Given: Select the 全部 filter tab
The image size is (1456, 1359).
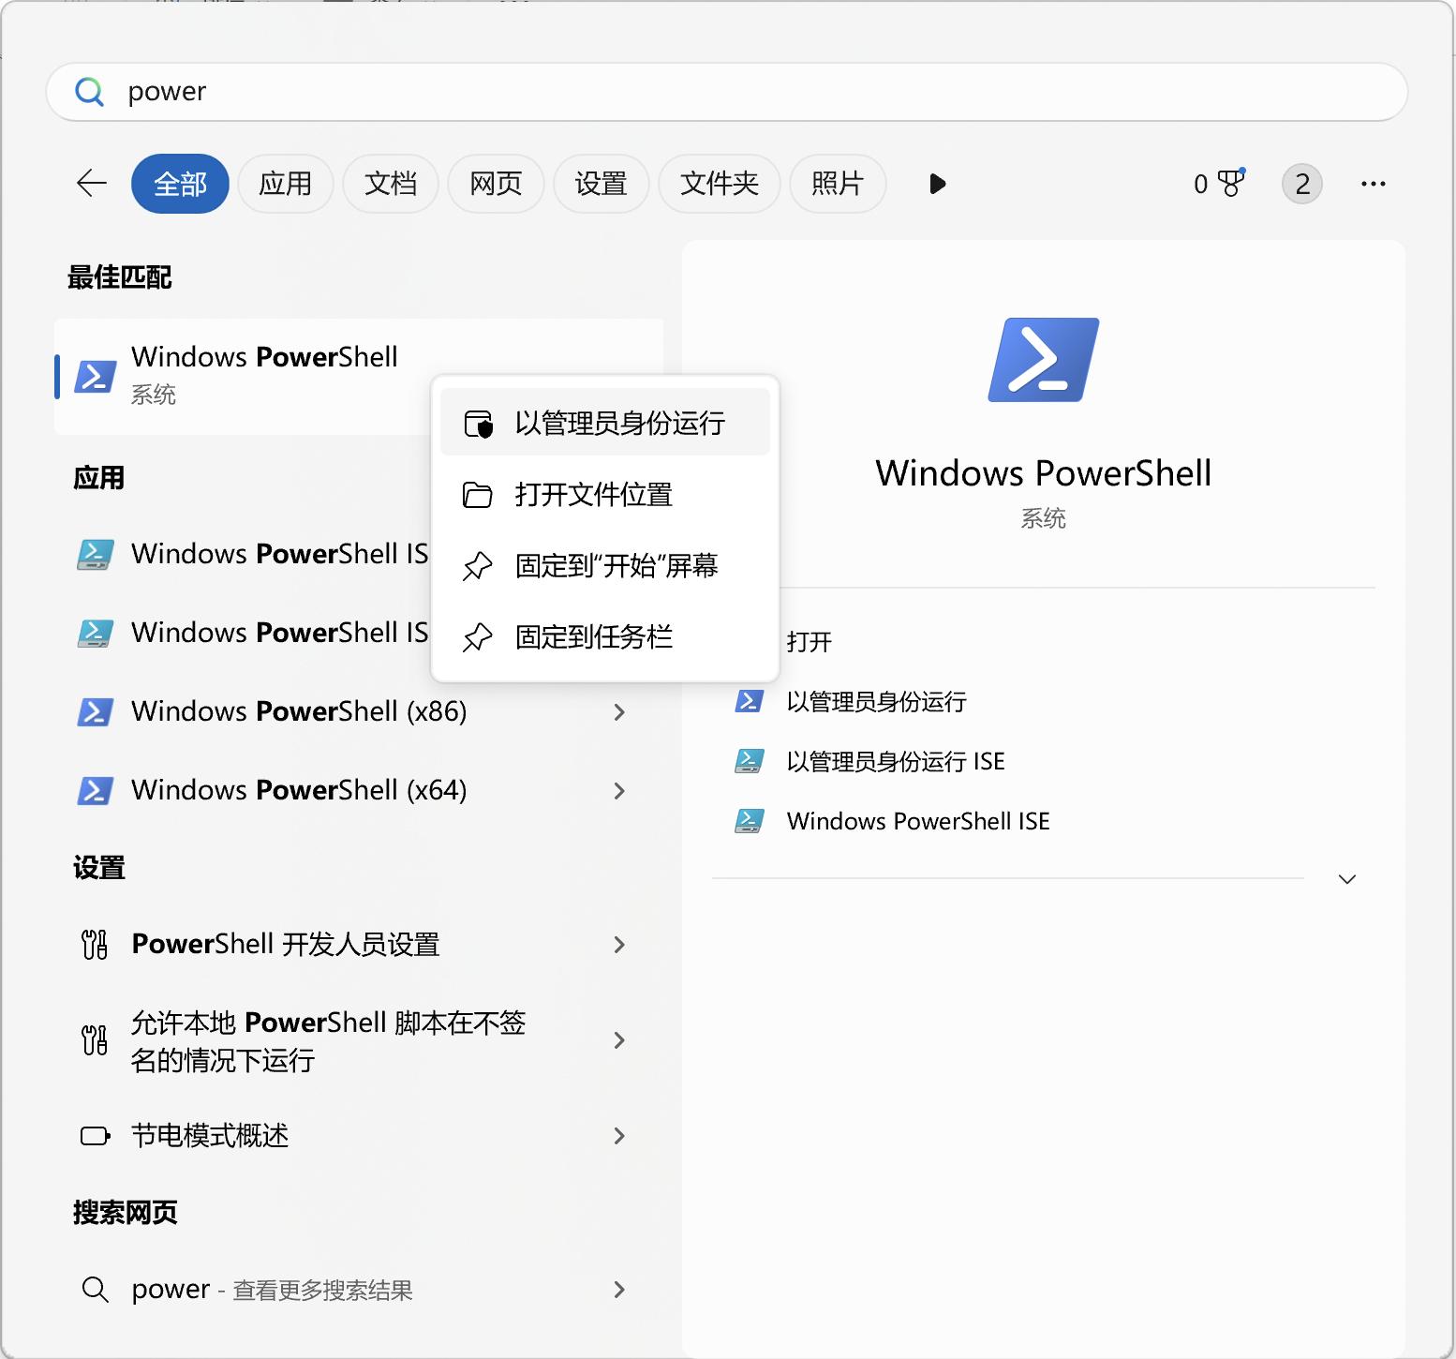Looking at the screenshot, I should [180, 184].
